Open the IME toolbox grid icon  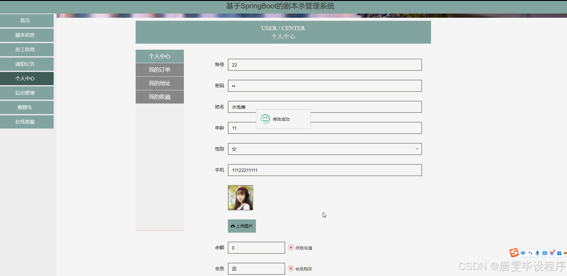click(559, 253)
